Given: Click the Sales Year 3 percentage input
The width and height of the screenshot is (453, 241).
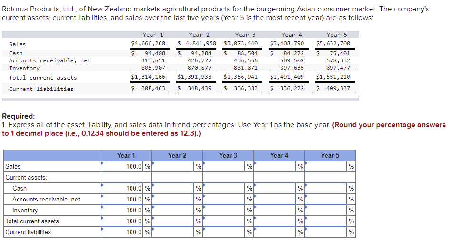Looking at the screenshot, I should [x=224, y=166].
